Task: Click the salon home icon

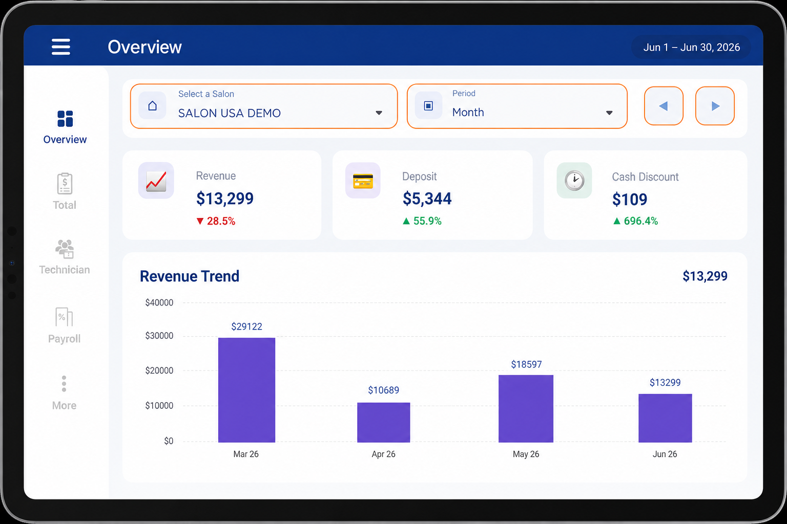Action: point(152,105)
